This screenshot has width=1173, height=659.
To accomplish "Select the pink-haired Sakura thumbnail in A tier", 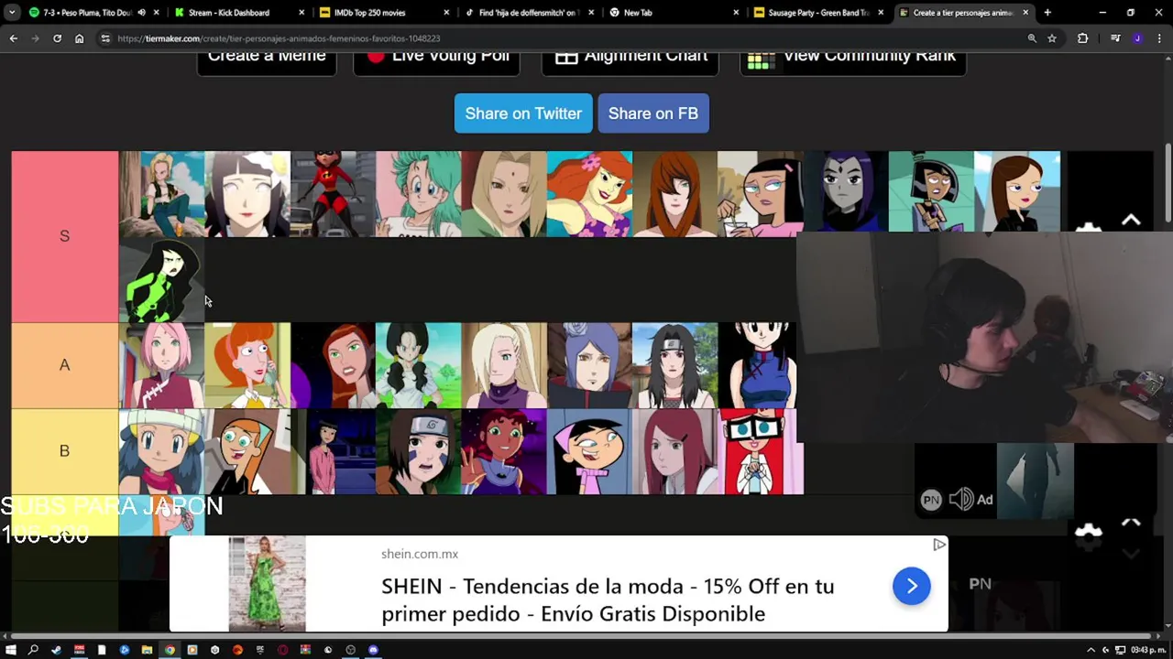I will pos(161,365).
